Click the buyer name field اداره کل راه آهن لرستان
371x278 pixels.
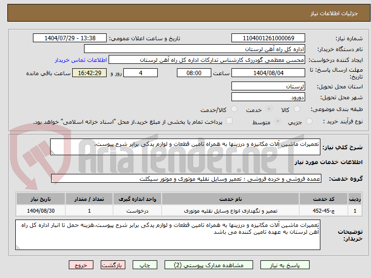(x=194, y=49)
